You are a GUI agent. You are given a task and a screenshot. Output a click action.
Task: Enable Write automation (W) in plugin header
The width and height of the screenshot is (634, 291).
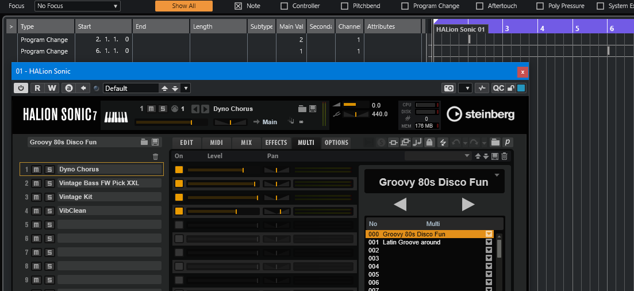point(52,88)
